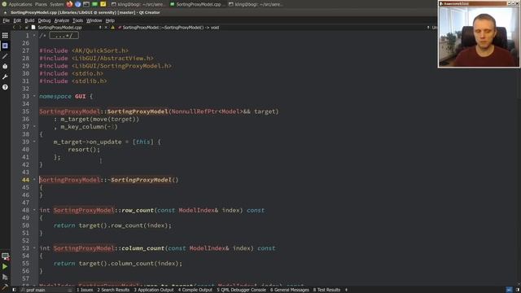The height and width of the screenshot is (293, 521).
Task: Collapse the lambda block at line 39
Action: pyautogui.click(x=34, y=142)
